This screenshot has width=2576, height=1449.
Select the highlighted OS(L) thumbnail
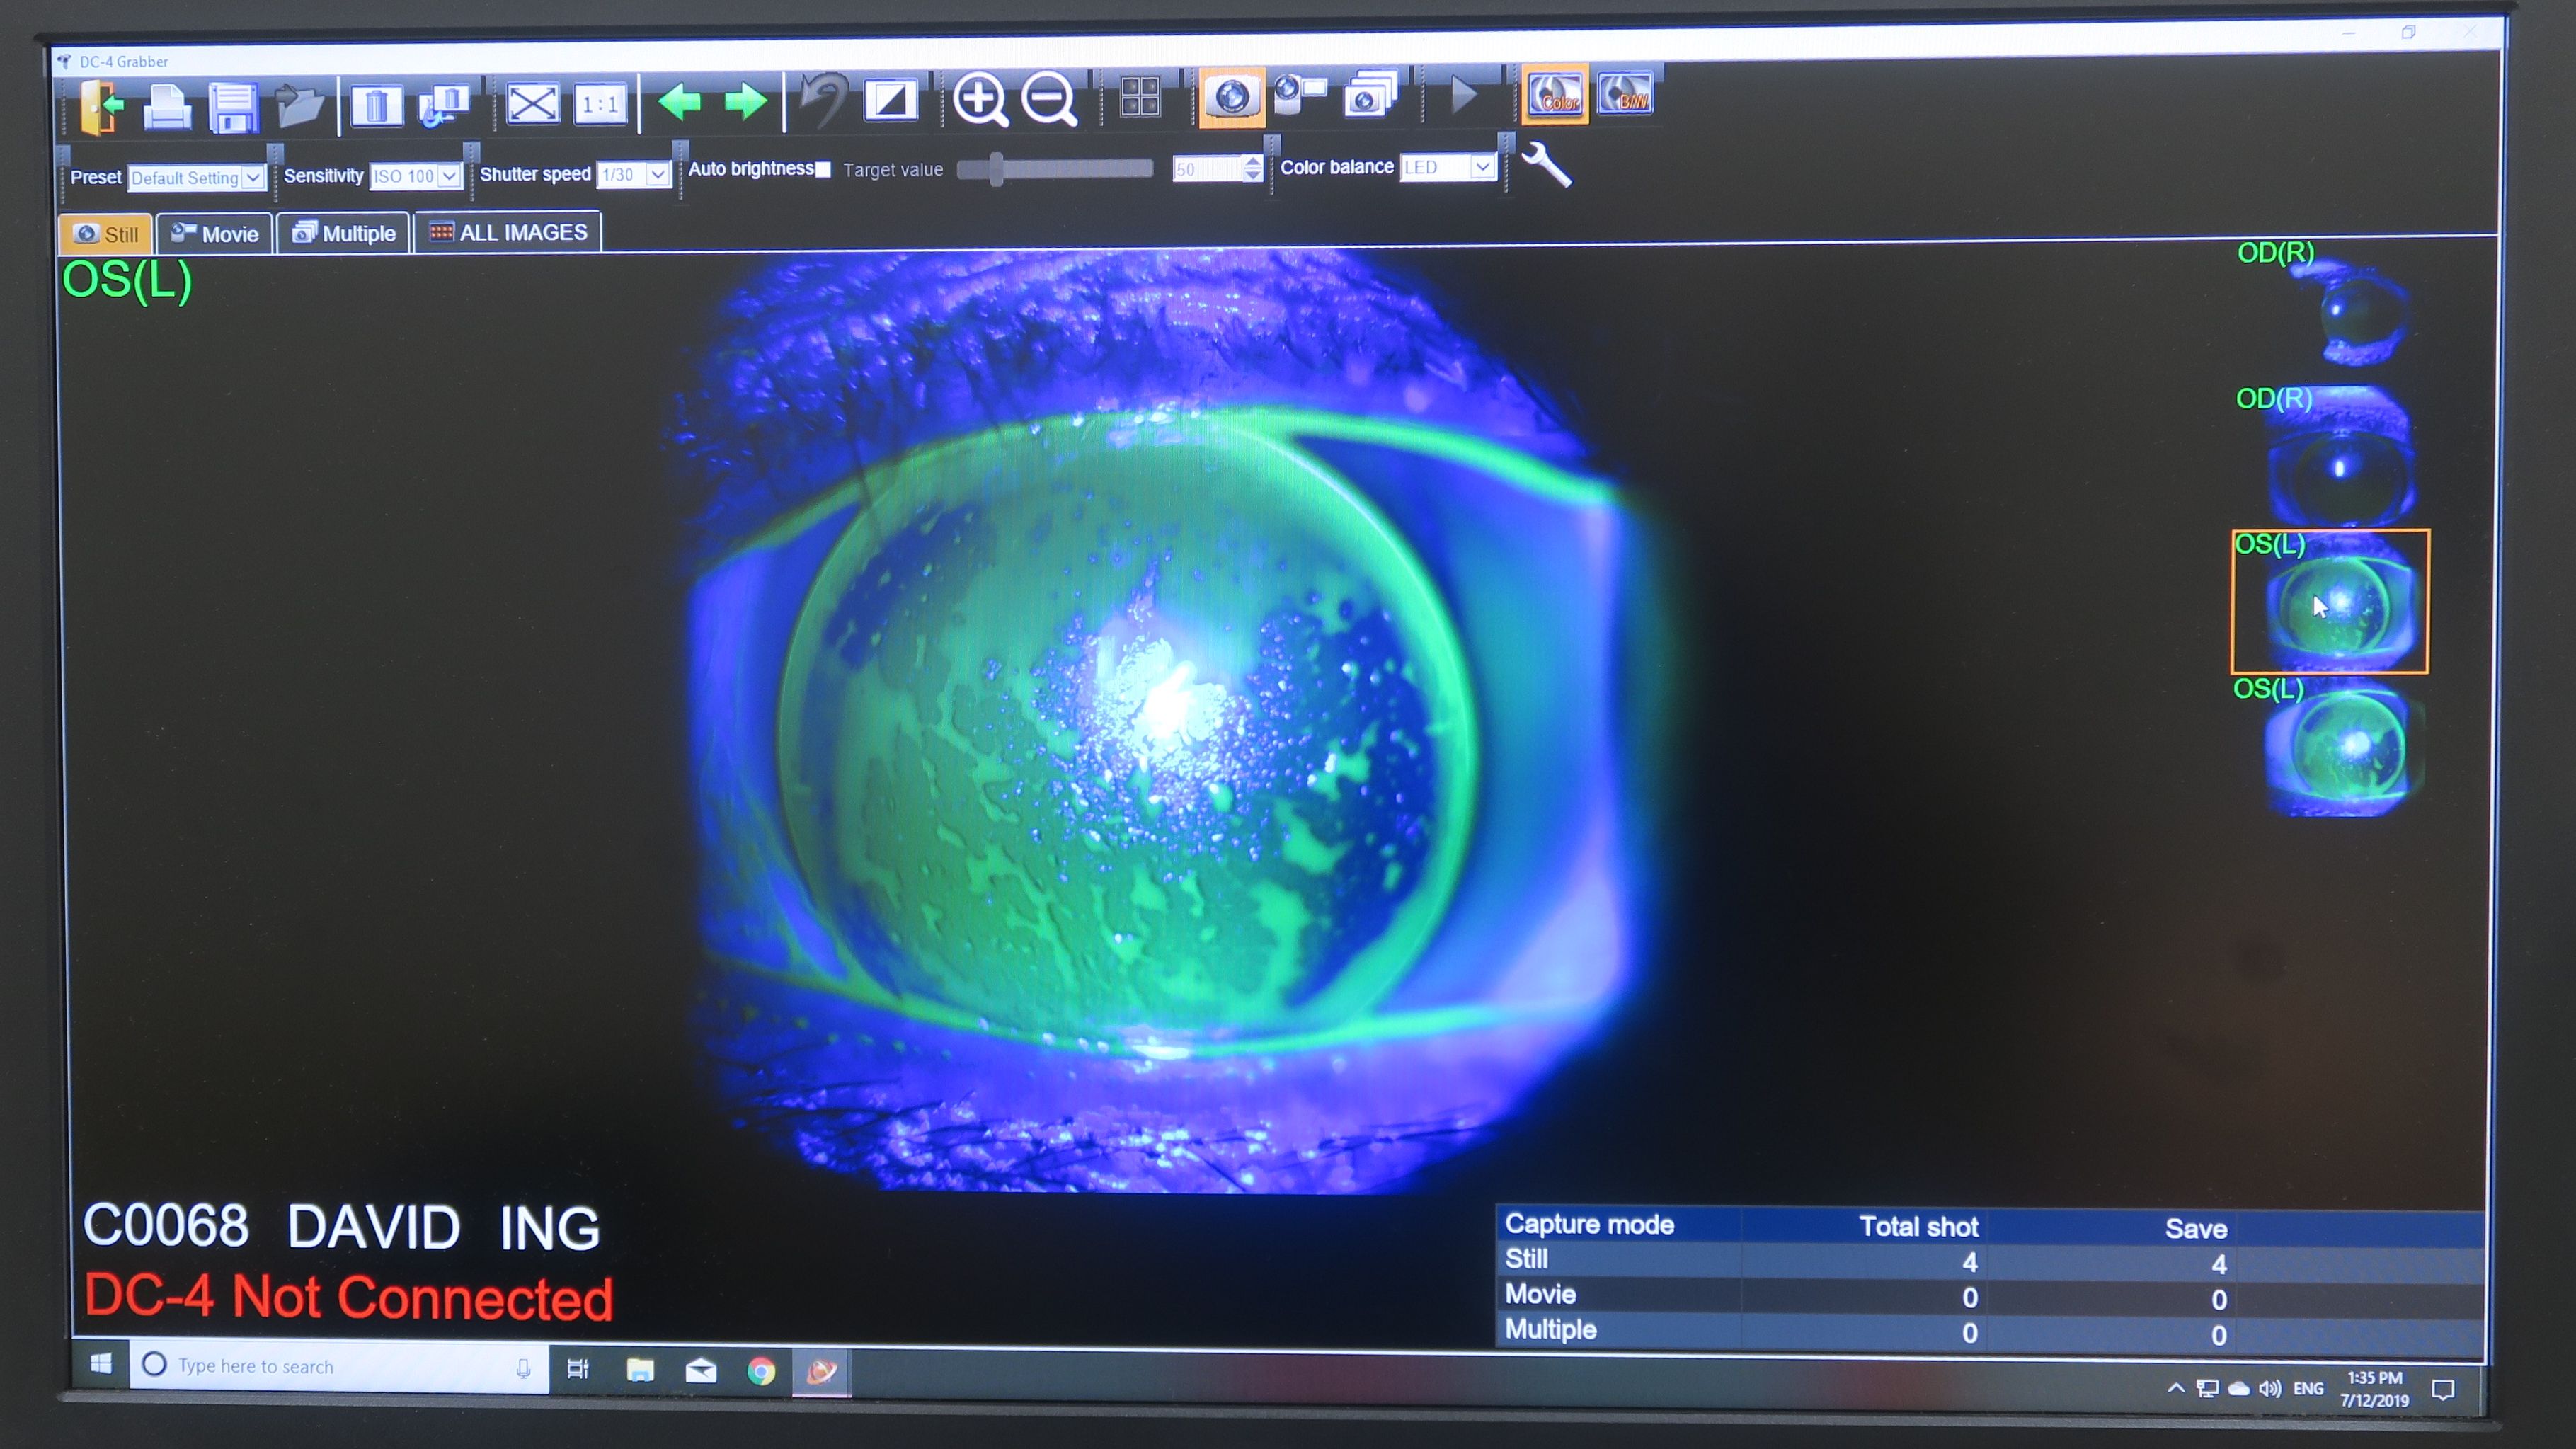tap(2330, 601)
